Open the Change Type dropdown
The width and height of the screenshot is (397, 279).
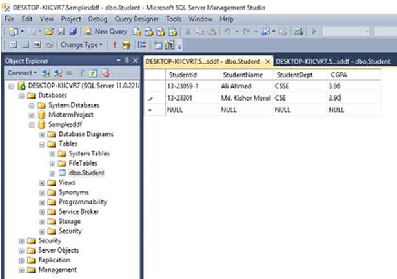pyautogui.click(x=81, y=45)
